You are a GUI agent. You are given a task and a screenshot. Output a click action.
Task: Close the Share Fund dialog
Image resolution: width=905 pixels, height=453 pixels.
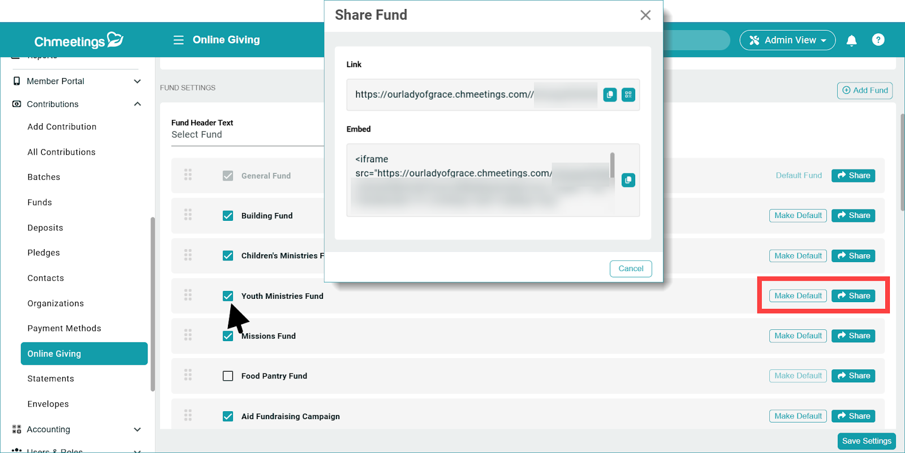[x=645, y=15]
